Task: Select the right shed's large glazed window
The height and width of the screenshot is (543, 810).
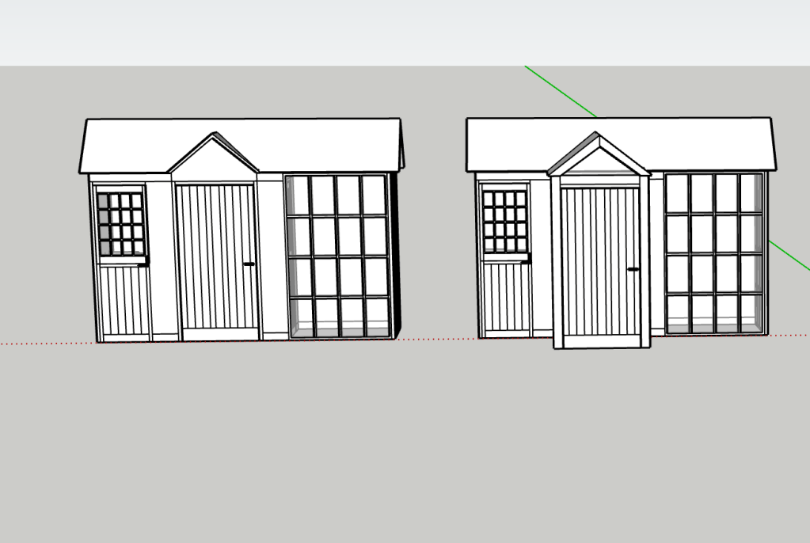Action: (x=714, y=253)
